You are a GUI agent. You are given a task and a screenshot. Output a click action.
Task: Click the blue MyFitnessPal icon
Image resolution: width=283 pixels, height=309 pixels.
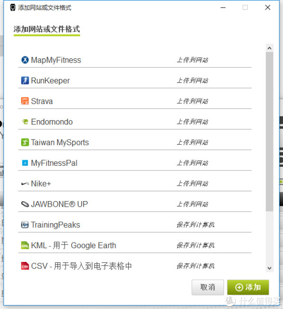click(x=25, y=163)
